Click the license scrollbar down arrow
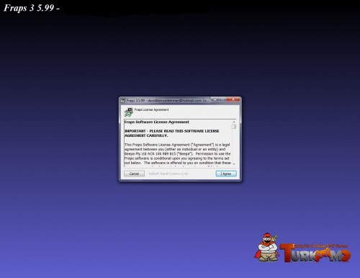 [234, 164]
